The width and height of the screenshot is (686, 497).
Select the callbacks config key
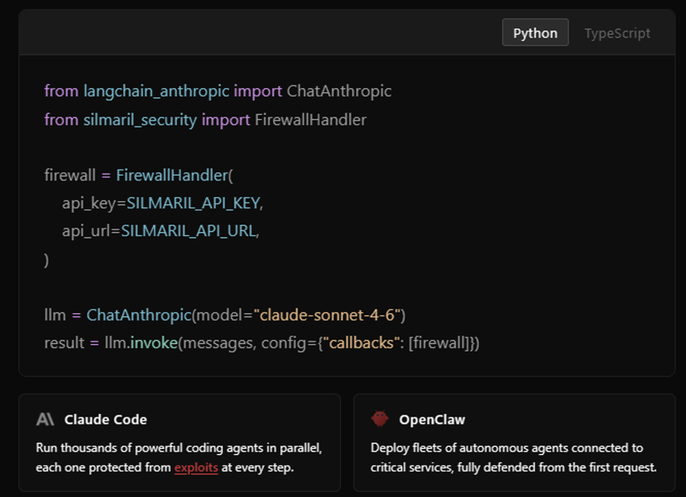coord(362,343)
